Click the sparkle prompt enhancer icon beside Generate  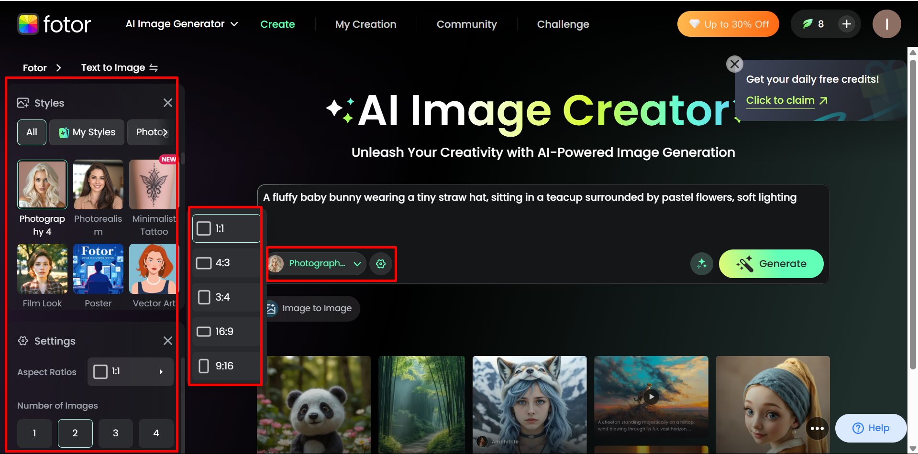[701, 263]
